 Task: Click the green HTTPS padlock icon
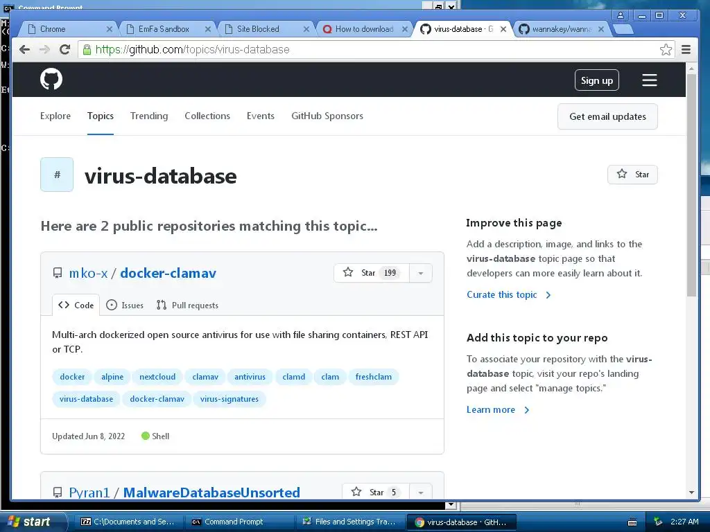click(x=87, y=49)
